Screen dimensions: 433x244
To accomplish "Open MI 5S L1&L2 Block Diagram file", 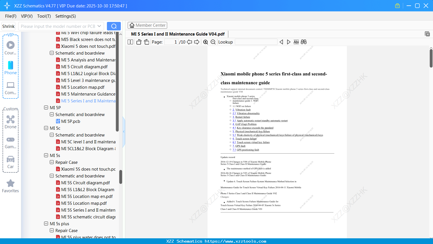I will coord(85,190).
